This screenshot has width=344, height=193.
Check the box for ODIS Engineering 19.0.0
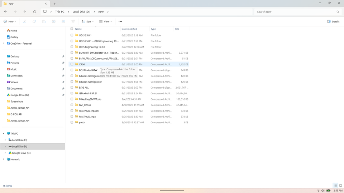72,47
